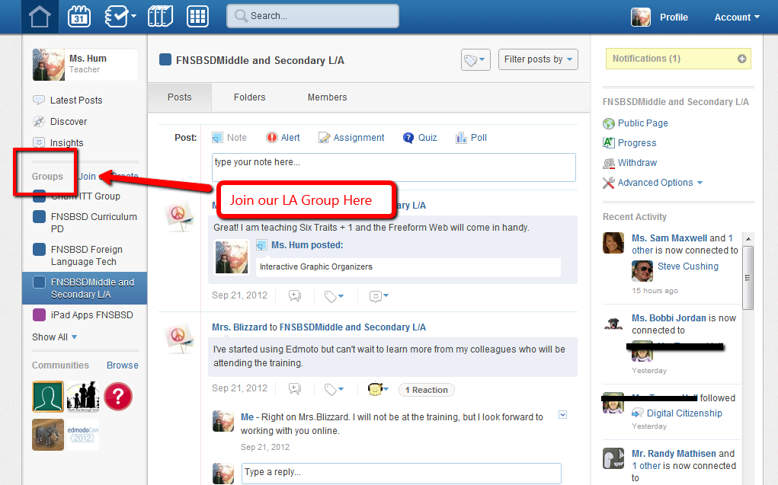Expand Notifications (1) panel
The width and height of the screenshot is (778, 485).
[678, 59]
